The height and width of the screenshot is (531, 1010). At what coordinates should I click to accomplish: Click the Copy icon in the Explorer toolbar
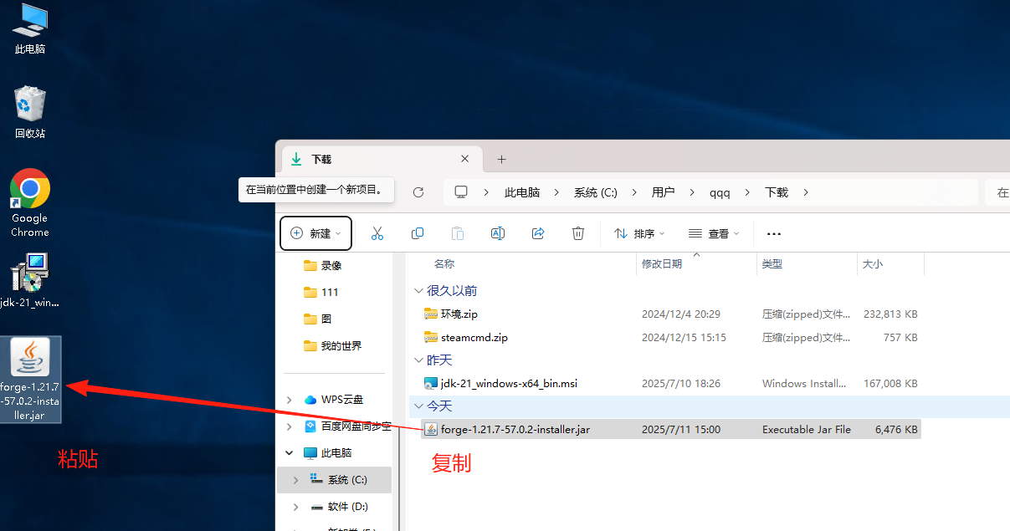417,233
